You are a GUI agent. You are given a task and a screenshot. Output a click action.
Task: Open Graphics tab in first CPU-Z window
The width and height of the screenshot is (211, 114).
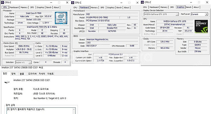click(40, 7)
